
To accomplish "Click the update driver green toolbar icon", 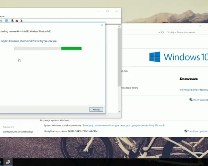I will point(12,21).
